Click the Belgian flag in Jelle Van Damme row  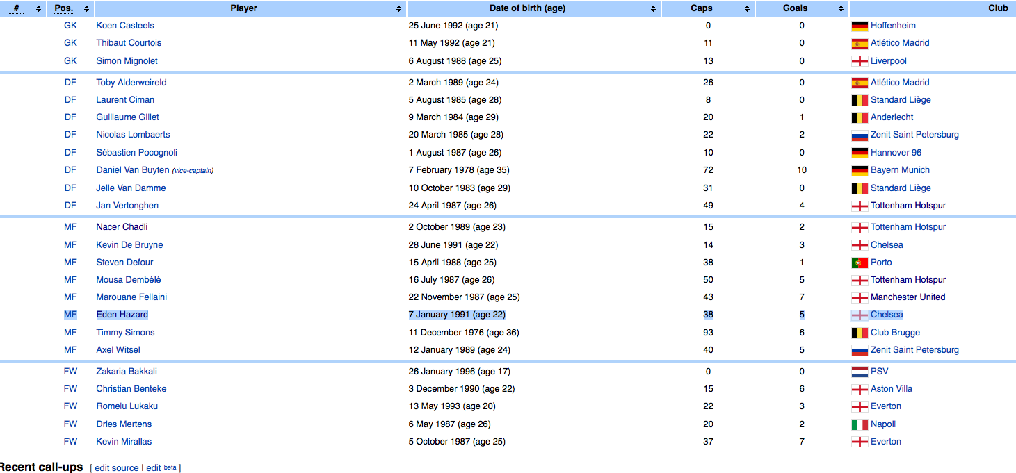860,188
